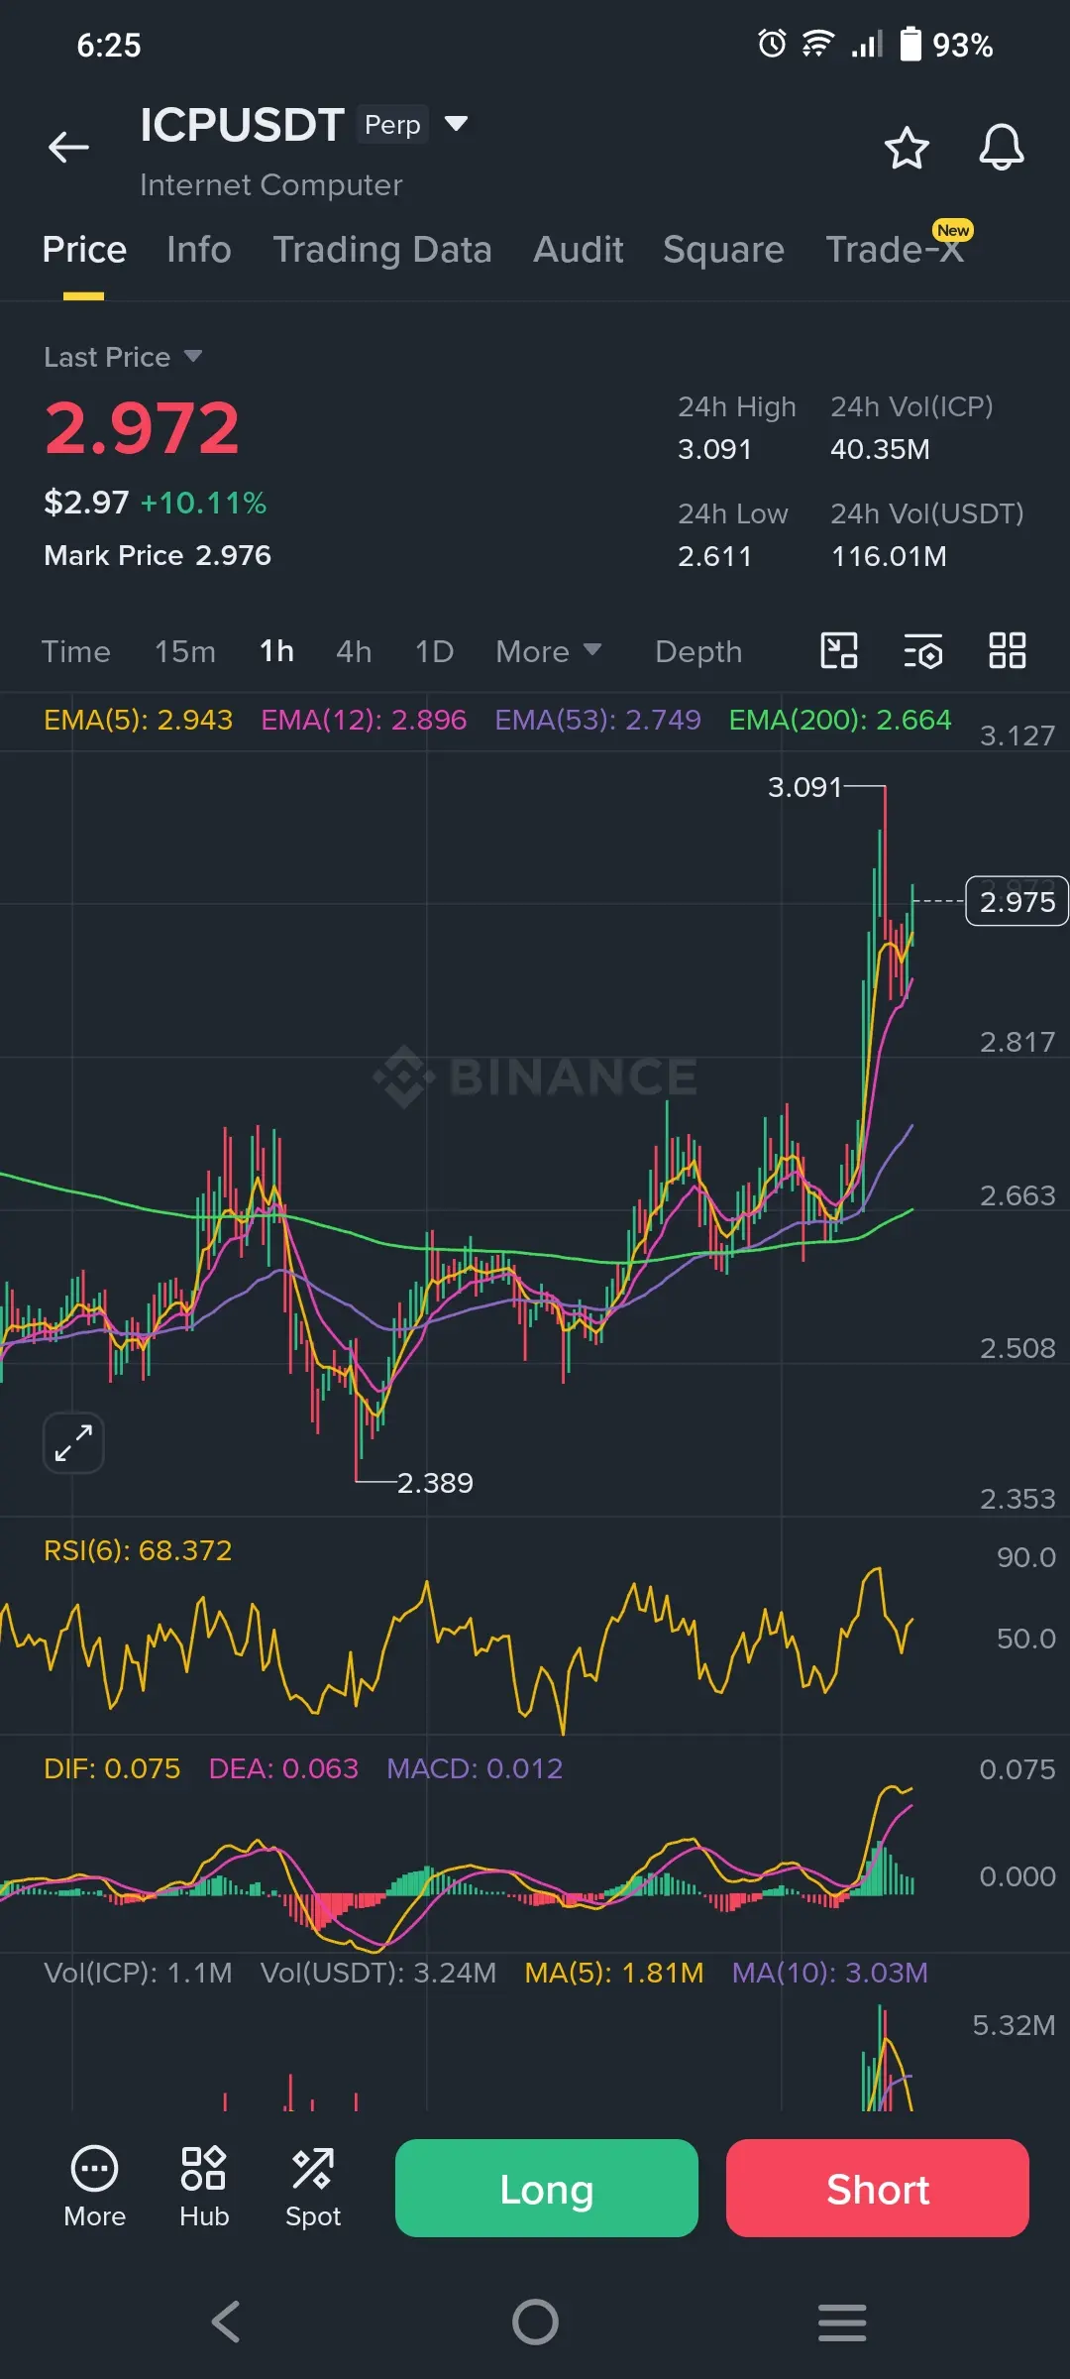Select the Time chart interval
The height and width of the screenshot is (2379, 1070).
[75, 651]
